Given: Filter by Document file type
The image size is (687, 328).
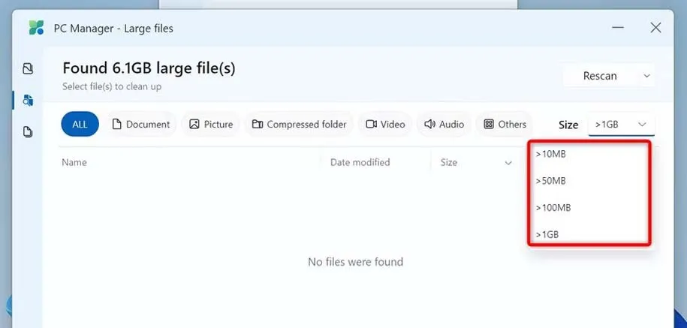Looking at the screenshot, I should [141, 125].
